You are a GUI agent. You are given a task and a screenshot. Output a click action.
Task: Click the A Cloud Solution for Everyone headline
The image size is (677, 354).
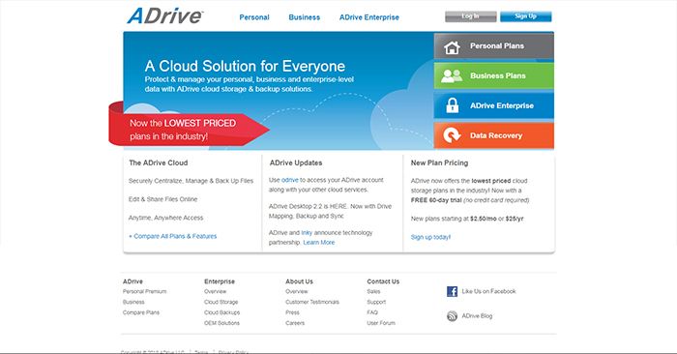[x=245, y=66]
